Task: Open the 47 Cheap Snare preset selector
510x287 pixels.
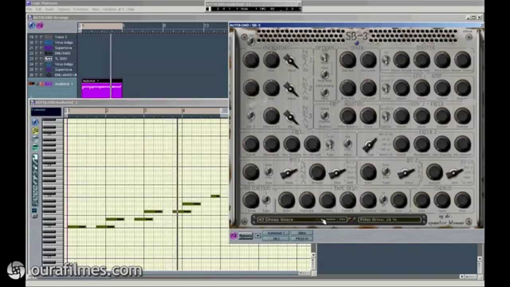Action: point(289,219)
